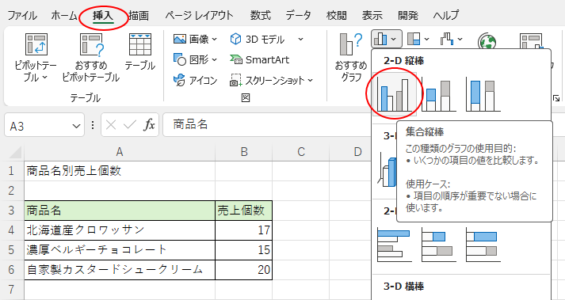Open the 図形 shapes gallery

tap(195, 59)
